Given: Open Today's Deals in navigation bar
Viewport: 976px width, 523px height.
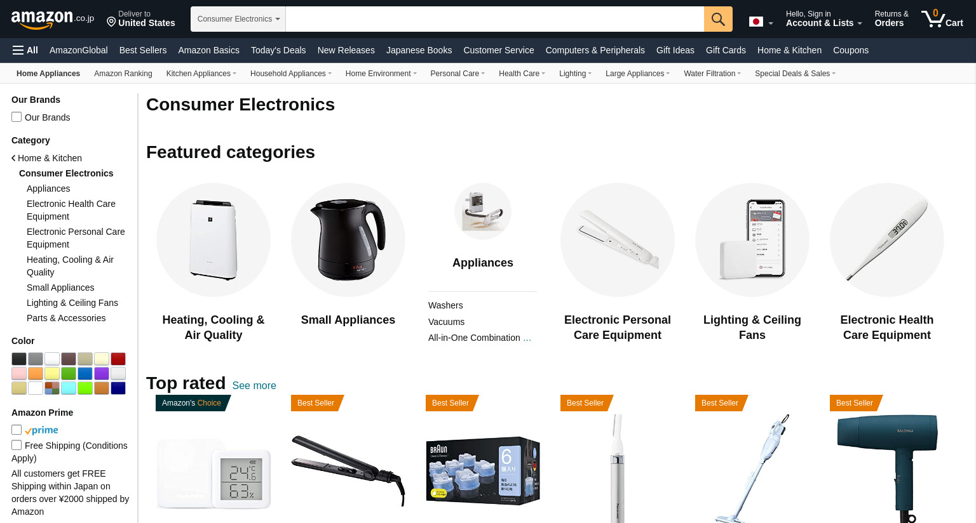Looking at the screenshot, I should [x=278, y=50].
